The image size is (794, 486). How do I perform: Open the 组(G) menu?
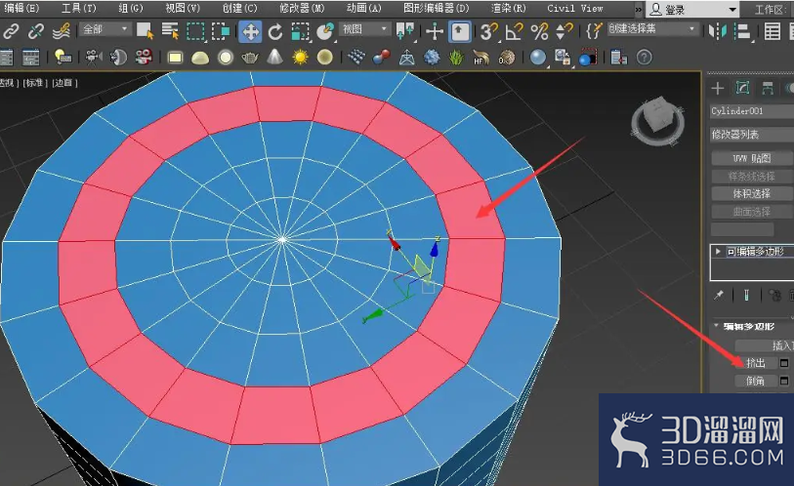131,8
